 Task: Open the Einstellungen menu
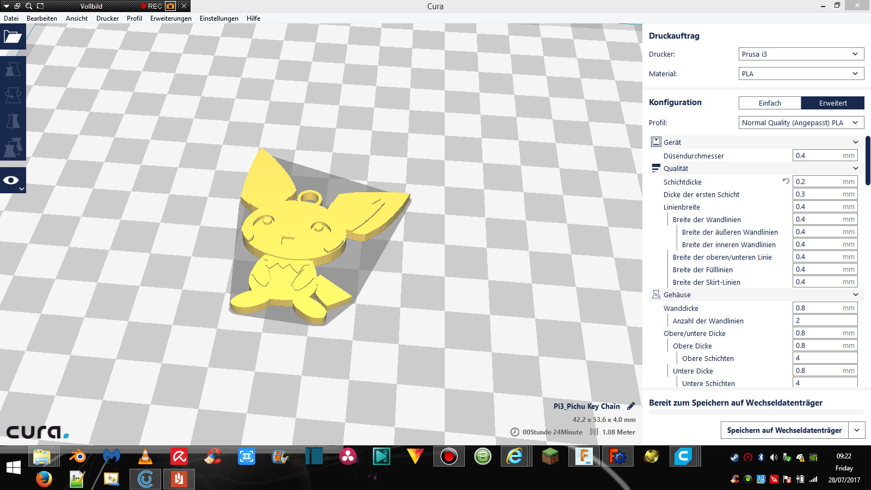(x=219, y=18)
